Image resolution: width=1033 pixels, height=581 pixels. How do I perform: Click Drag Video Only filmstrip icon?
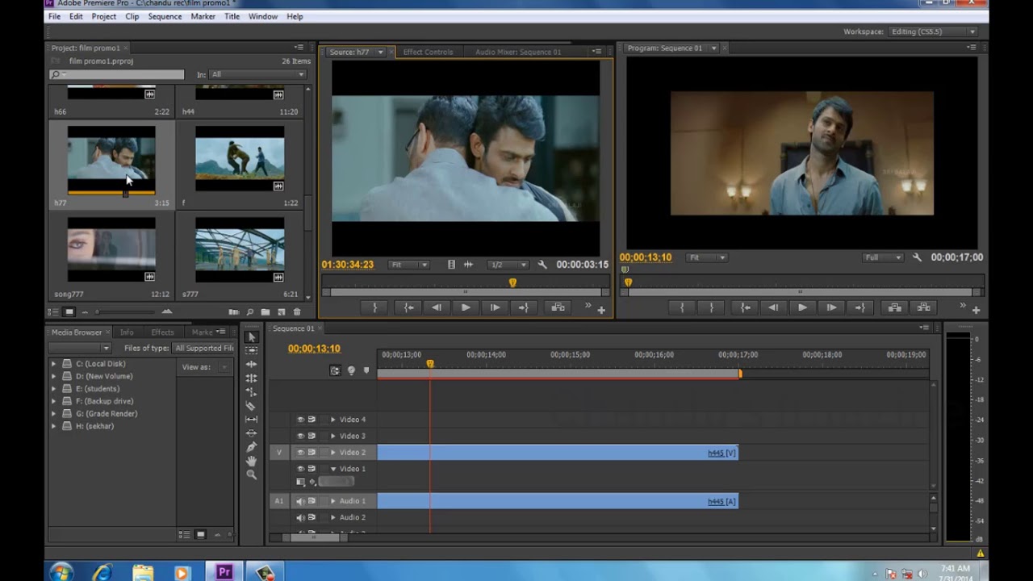451,265
